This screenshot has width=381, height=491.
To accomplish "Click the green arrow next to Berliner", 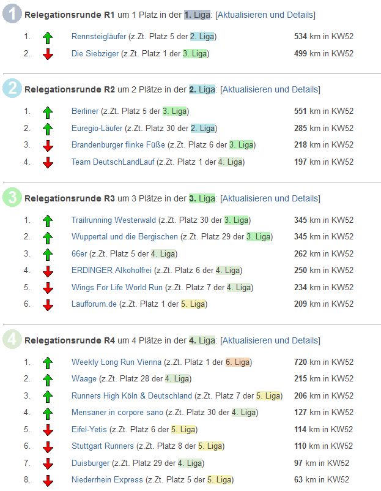I will tap(48, 112).
